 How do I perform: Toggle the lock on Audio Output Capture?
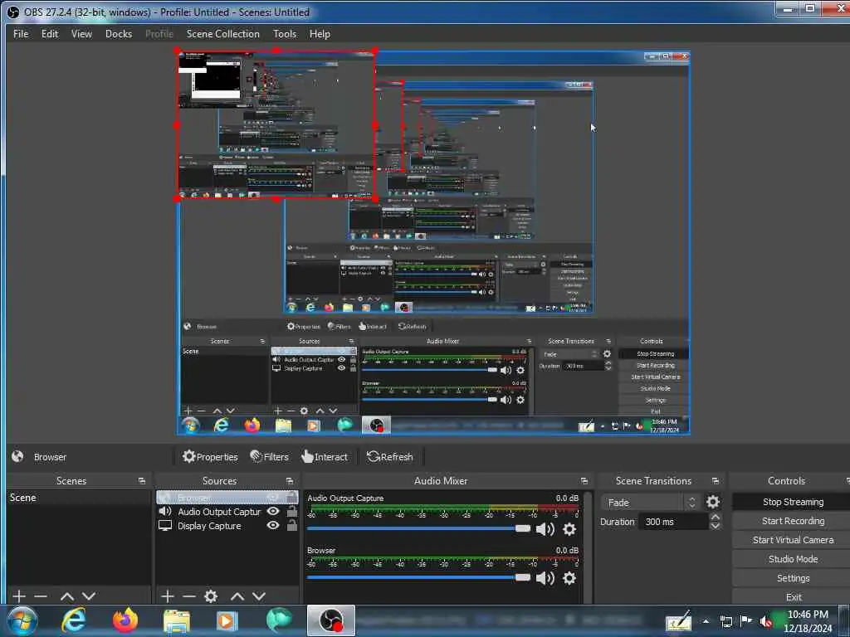point(291,511)
